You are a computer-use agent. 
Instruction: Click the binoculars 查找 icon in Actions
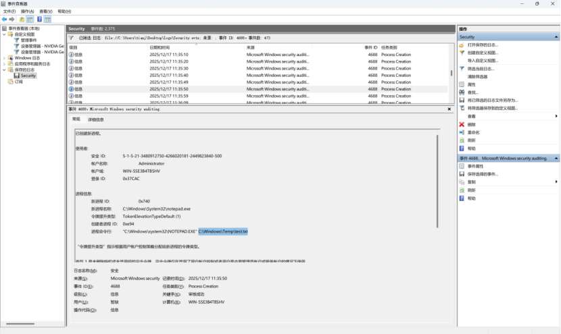(462, 92)
